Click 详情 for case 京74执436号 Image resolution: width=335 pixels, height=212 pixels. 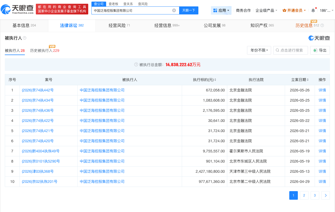(x=322, y=110)
